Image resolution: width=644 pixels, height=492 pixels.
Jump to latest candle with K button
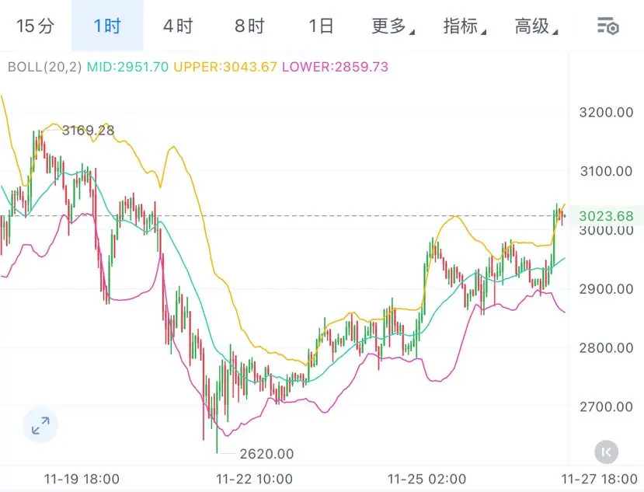[x=606, y=452]
